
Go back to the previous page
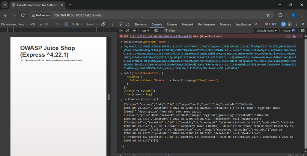click(x=6, y=15)
